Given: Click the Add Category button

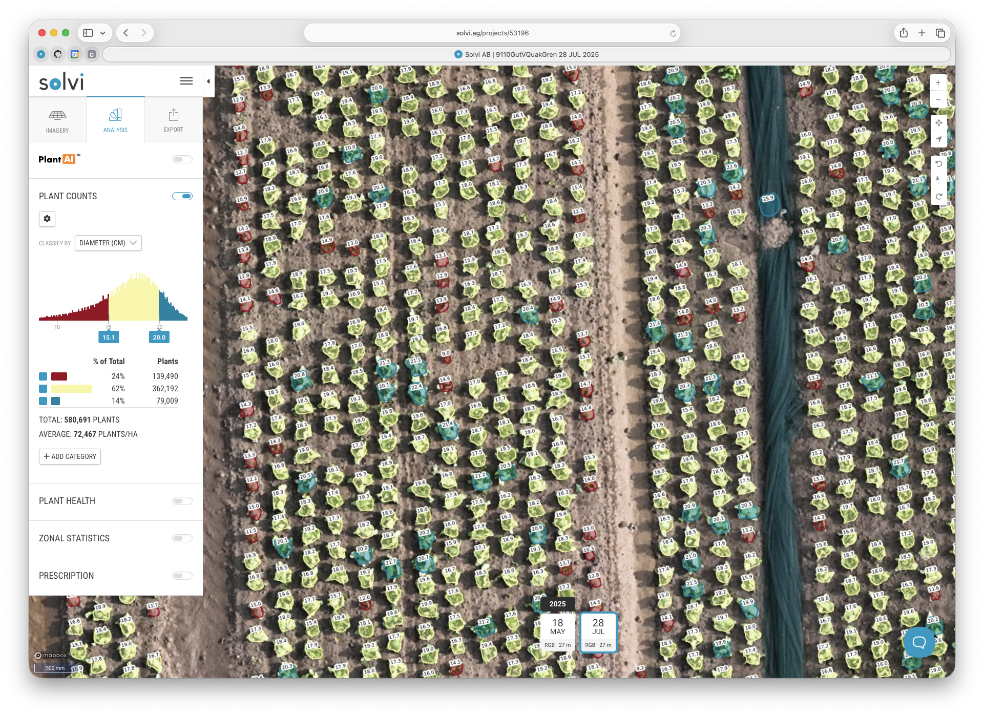Looking at the screenshot, I should (70, 456).
